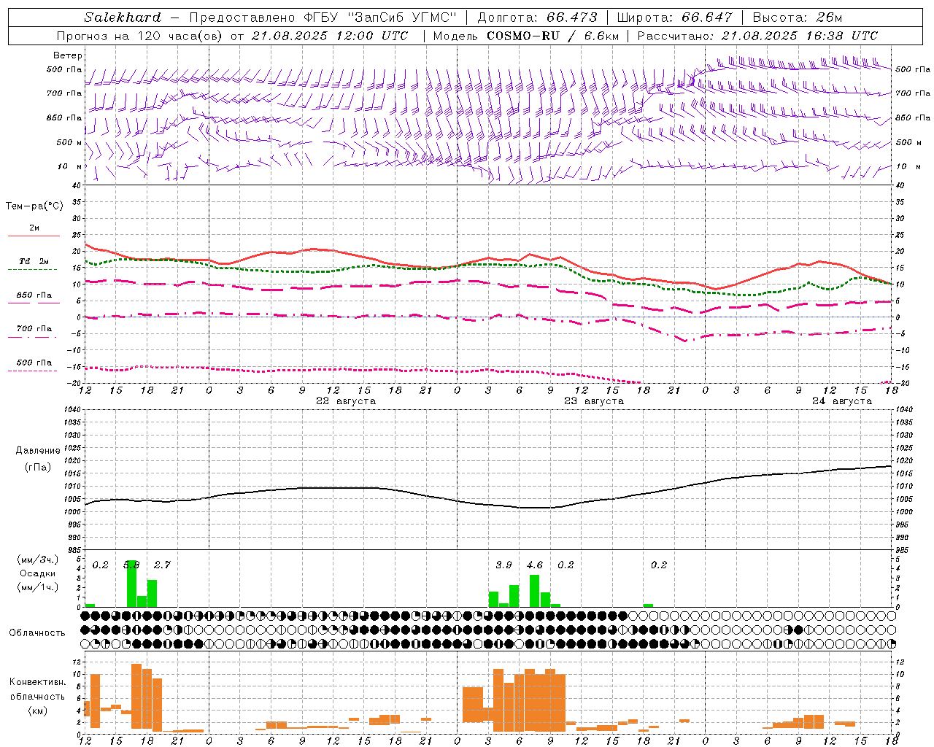Click the '(гПа)' pressure unit label
The image size is (934, 747).
coord(37,468)
